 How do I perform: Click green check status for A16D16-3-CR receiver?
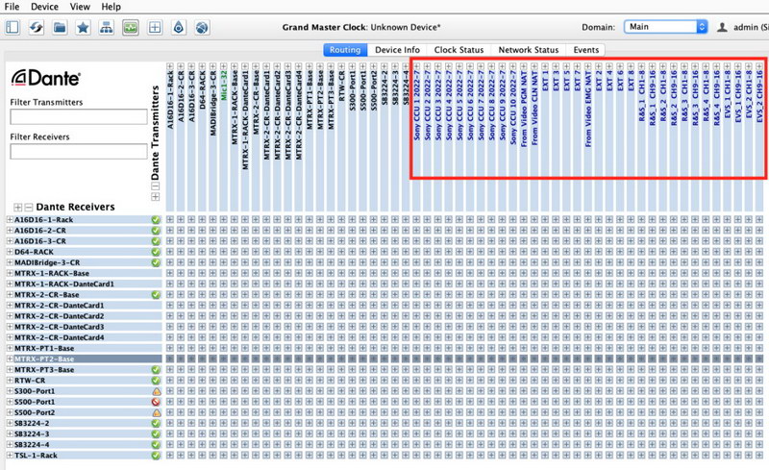(x=156, y=241)
